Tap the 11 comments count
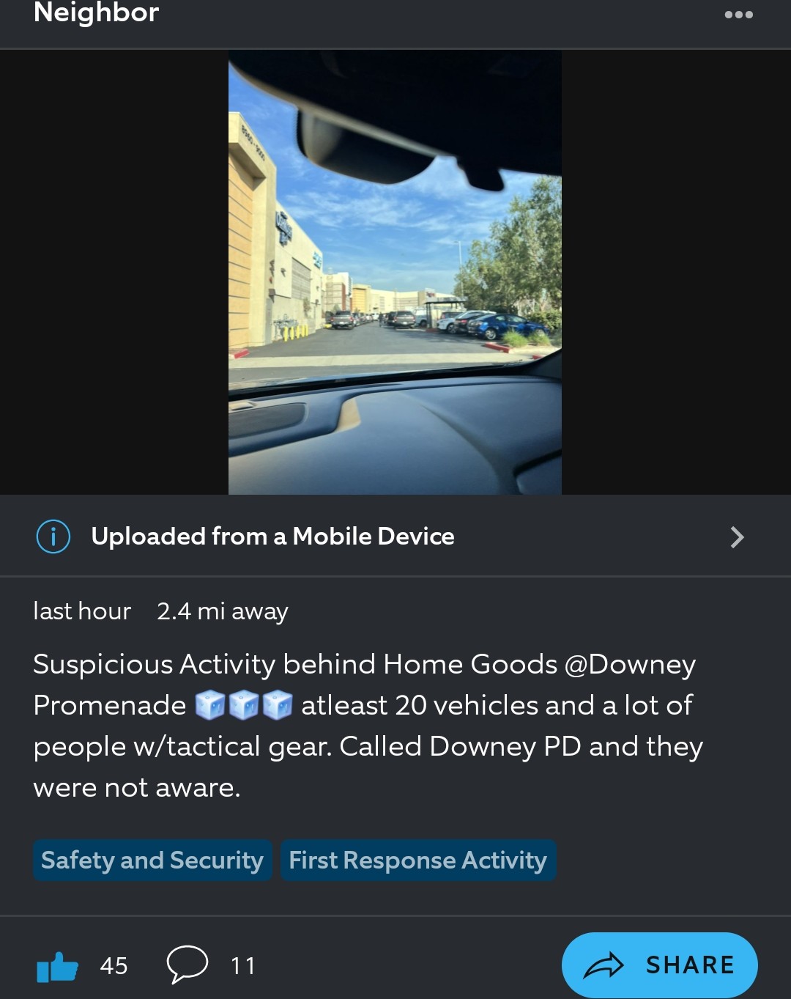Image resolution: width=791 pixels, height=999 pixels. click(243, 966)
